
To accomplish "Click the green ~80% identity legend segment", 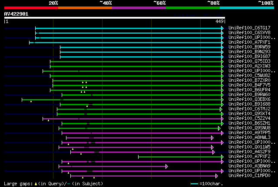I will [x=193, y=8].
